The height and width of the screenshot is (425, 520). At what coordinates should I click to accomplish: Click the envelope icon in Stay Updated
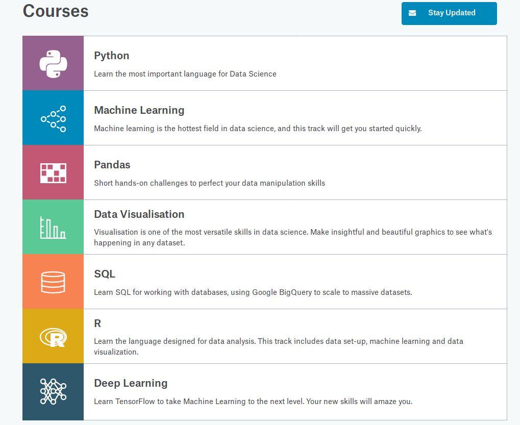[x=412, y=13]
